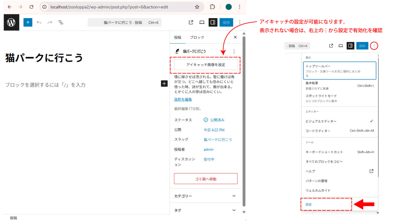Open パターンの管理 in menu
The image size is (393, 221).
coord(340,181)
